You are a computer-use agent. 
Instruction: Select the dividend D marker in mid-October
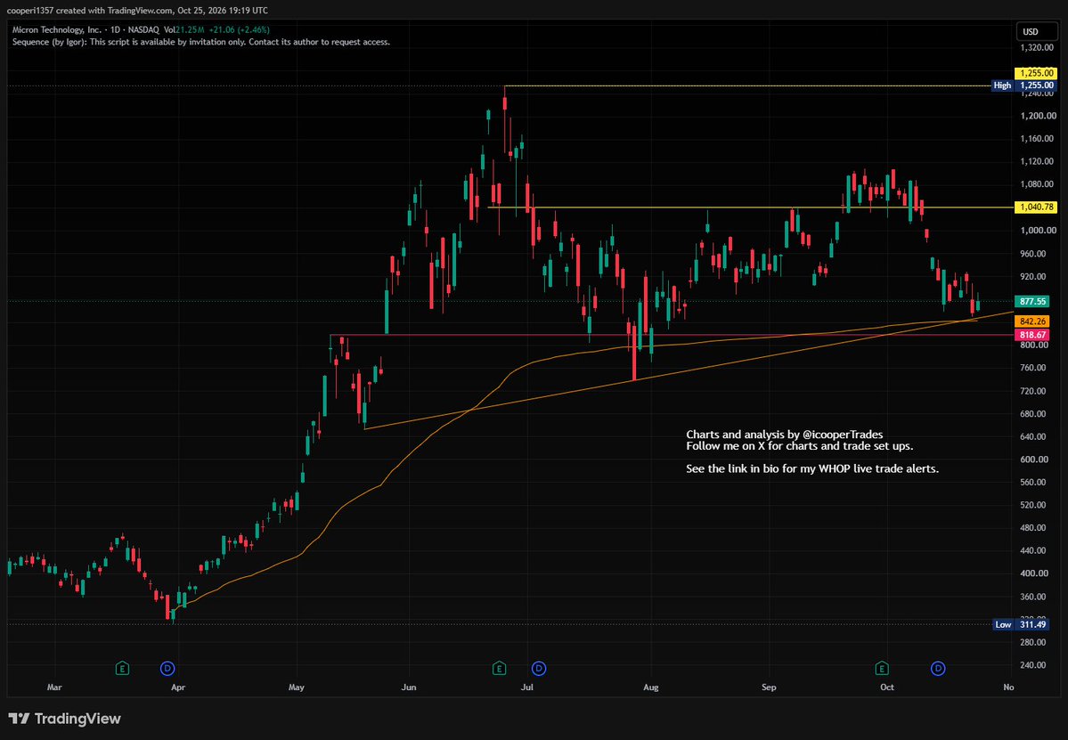pos(938,669)
